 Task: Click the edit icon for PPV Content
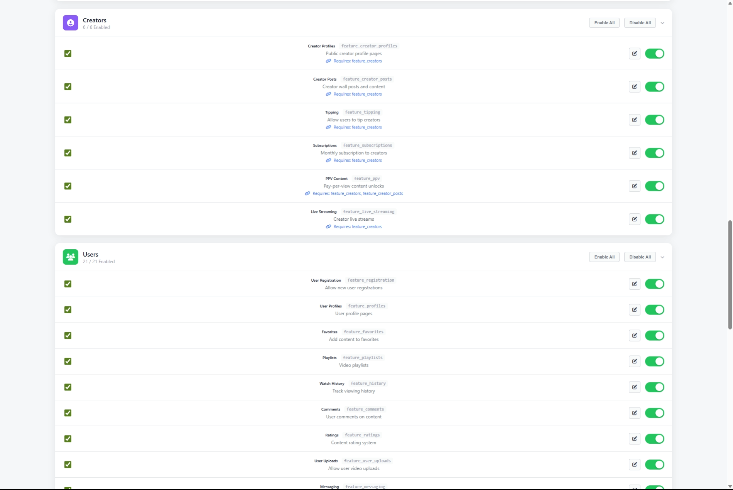[634, 186]
